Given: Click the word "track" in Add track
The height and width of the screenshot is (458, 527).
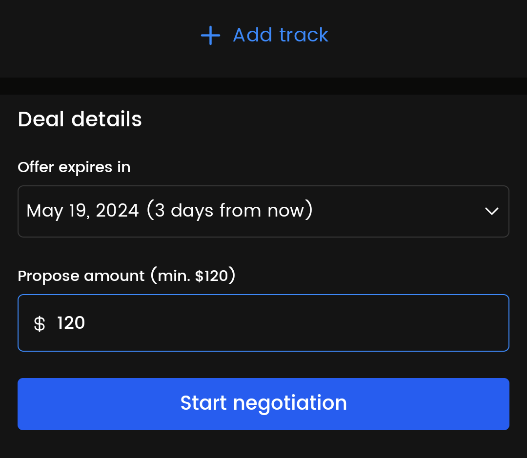Looking at the screenshot, I should tap(304, 35).
